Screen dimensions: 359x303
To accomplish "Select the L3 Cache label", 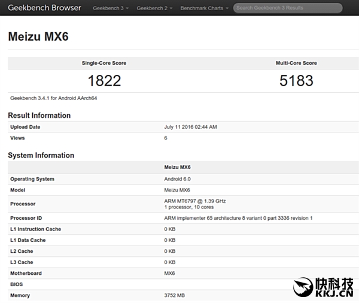I will pyautogui.click(x=22, y=262).
